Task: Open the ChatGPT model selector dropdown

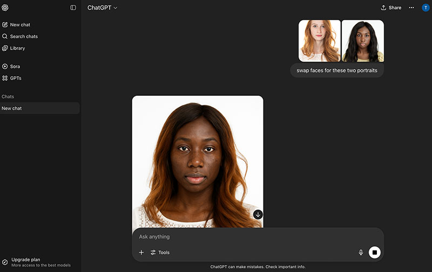Action: click(x=102, y=8)
